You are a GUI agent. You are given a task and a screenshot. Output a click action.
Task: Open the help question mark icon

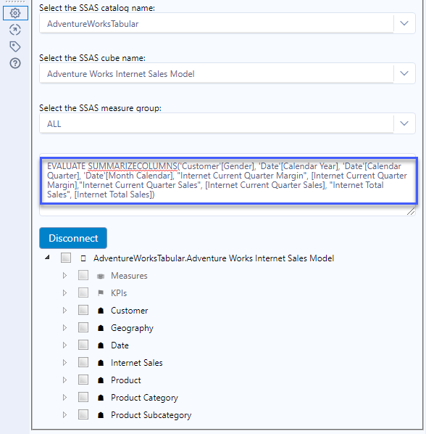click(x=15, y=63)
